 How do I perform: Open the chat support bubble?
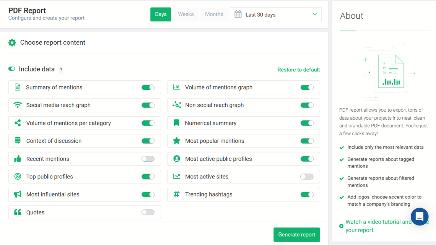coord(419,217)
